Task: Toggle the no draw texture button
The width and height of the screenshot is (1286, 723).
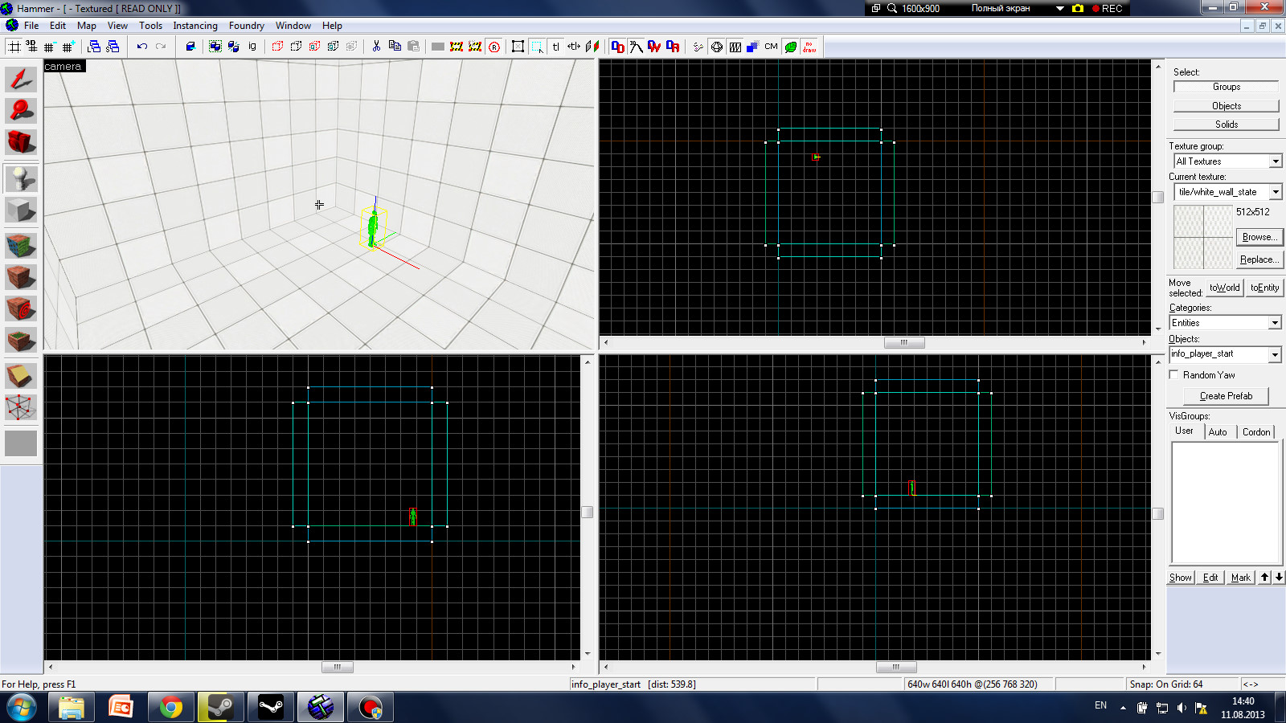Action: 809,47
